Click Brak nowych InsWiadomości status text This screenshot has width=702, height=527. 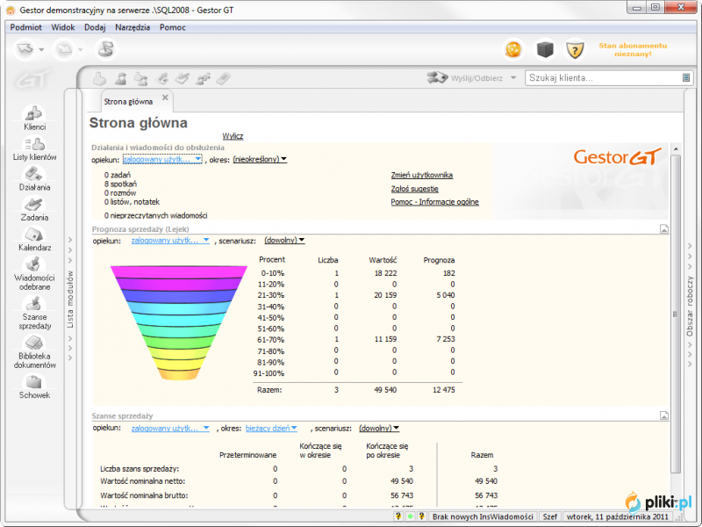pos(483,516)
